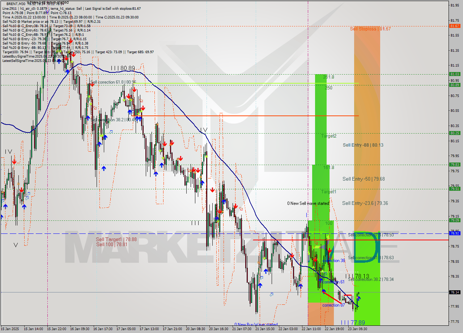Click the '| | | 80.89' wave label
Screen dimensions: 463x333
coord(123,68)
